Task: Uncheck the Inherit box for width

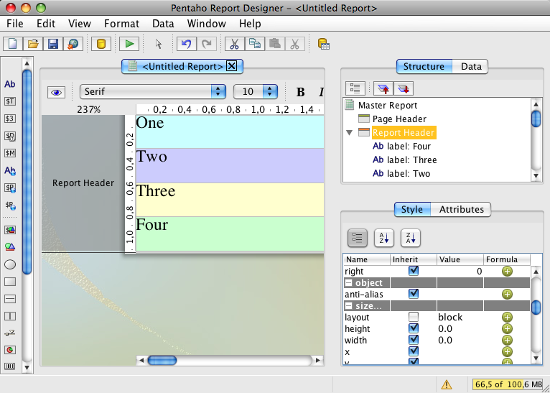Action: pos(414,340)
